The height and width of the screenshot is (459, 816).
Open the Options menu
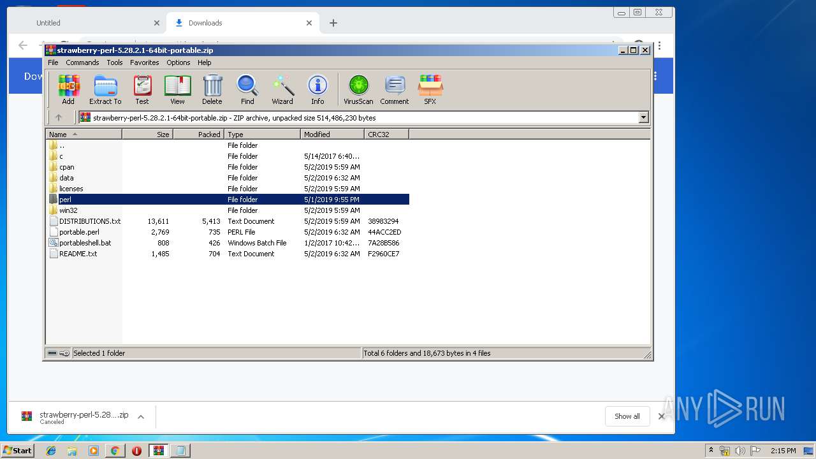[178, 62]
